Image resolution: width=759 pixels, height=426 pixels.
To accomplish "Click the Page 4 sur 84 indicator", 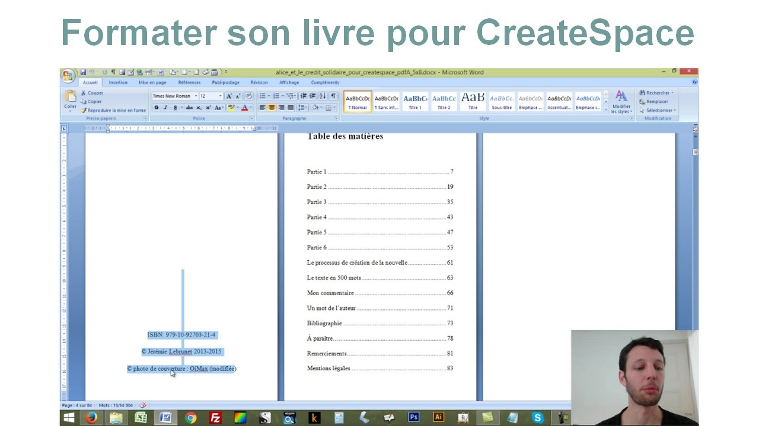I will pos(77,405).
